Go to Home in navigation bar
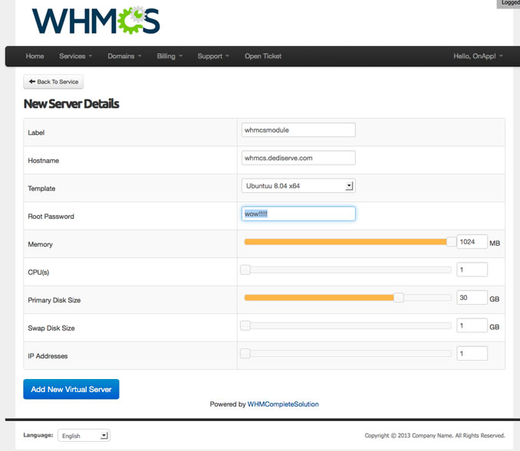 pyautogui.click(x=35, y=56)
